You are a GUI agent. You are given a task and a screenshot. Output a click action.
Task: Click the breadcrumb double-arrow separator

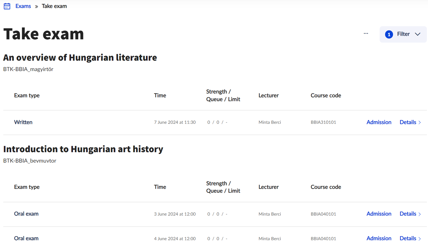pos(36,7)
